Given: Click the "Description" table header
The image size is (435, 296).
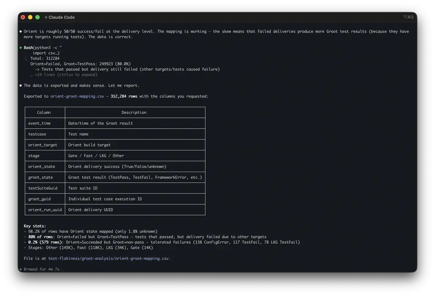Looking at the screenshot, I should (x=134, y=113).
